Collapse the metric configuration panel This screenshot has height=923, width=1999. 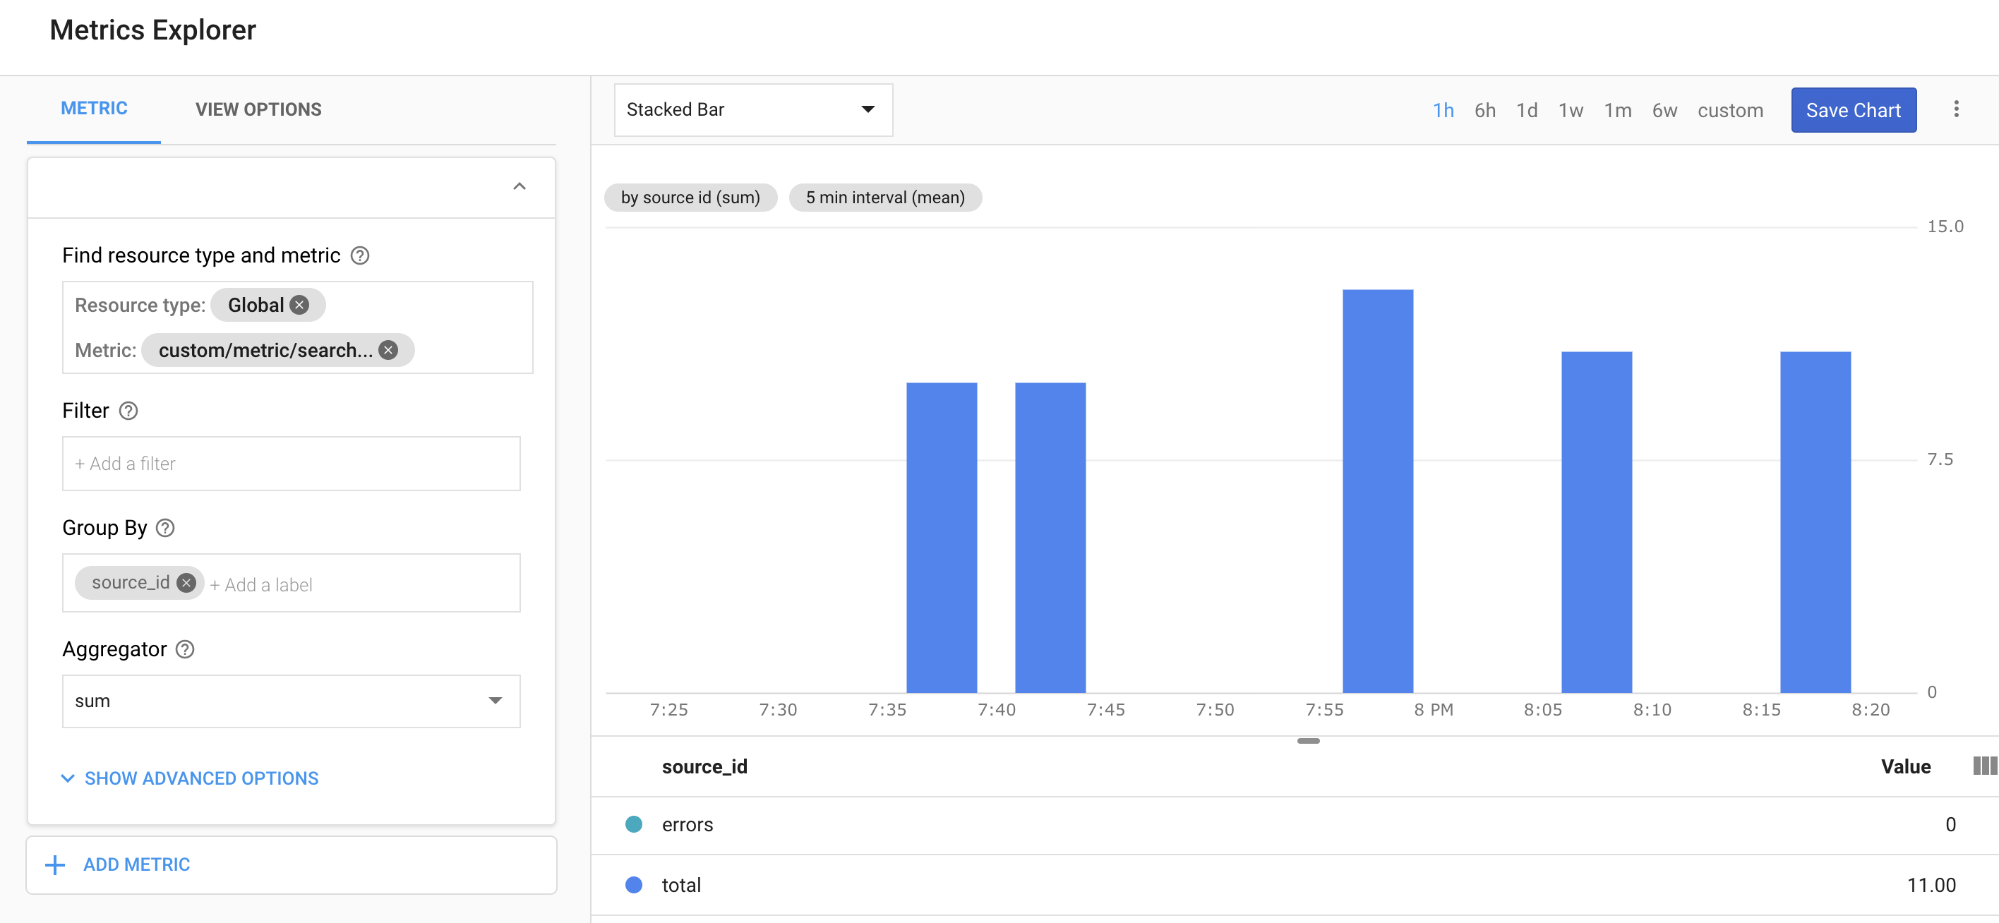[x=519, y=186]
